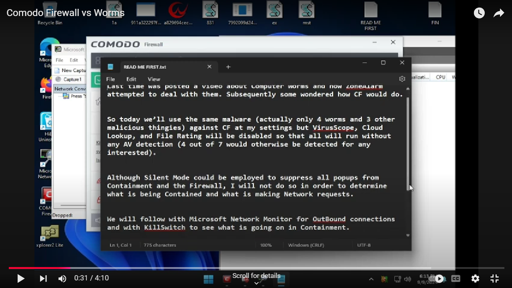Click the word KillSwitch in the note

165,228
